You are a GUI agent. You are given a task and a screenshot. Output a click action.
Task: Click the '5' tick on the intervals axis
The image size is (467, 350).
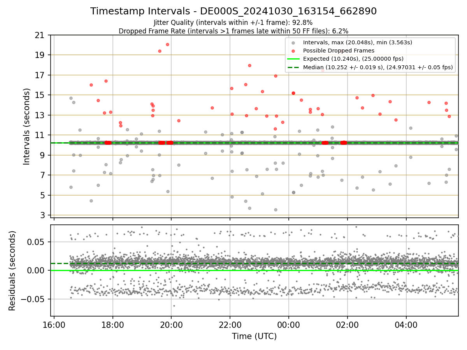click(x=42, y=195)
